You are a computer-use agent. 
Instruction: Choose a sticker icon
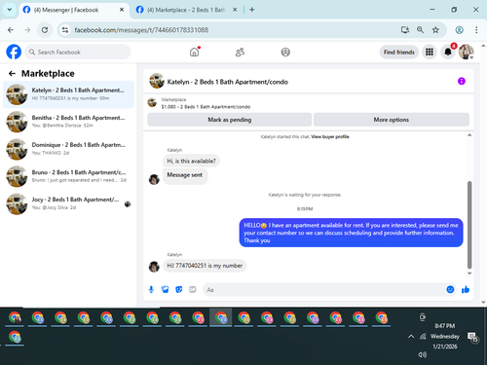click(178, 289)
